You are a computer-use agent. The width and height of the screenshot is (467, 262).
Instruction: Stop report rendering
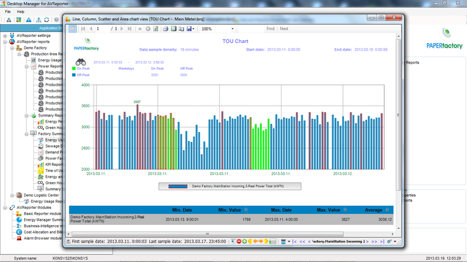tap(148, 29)
